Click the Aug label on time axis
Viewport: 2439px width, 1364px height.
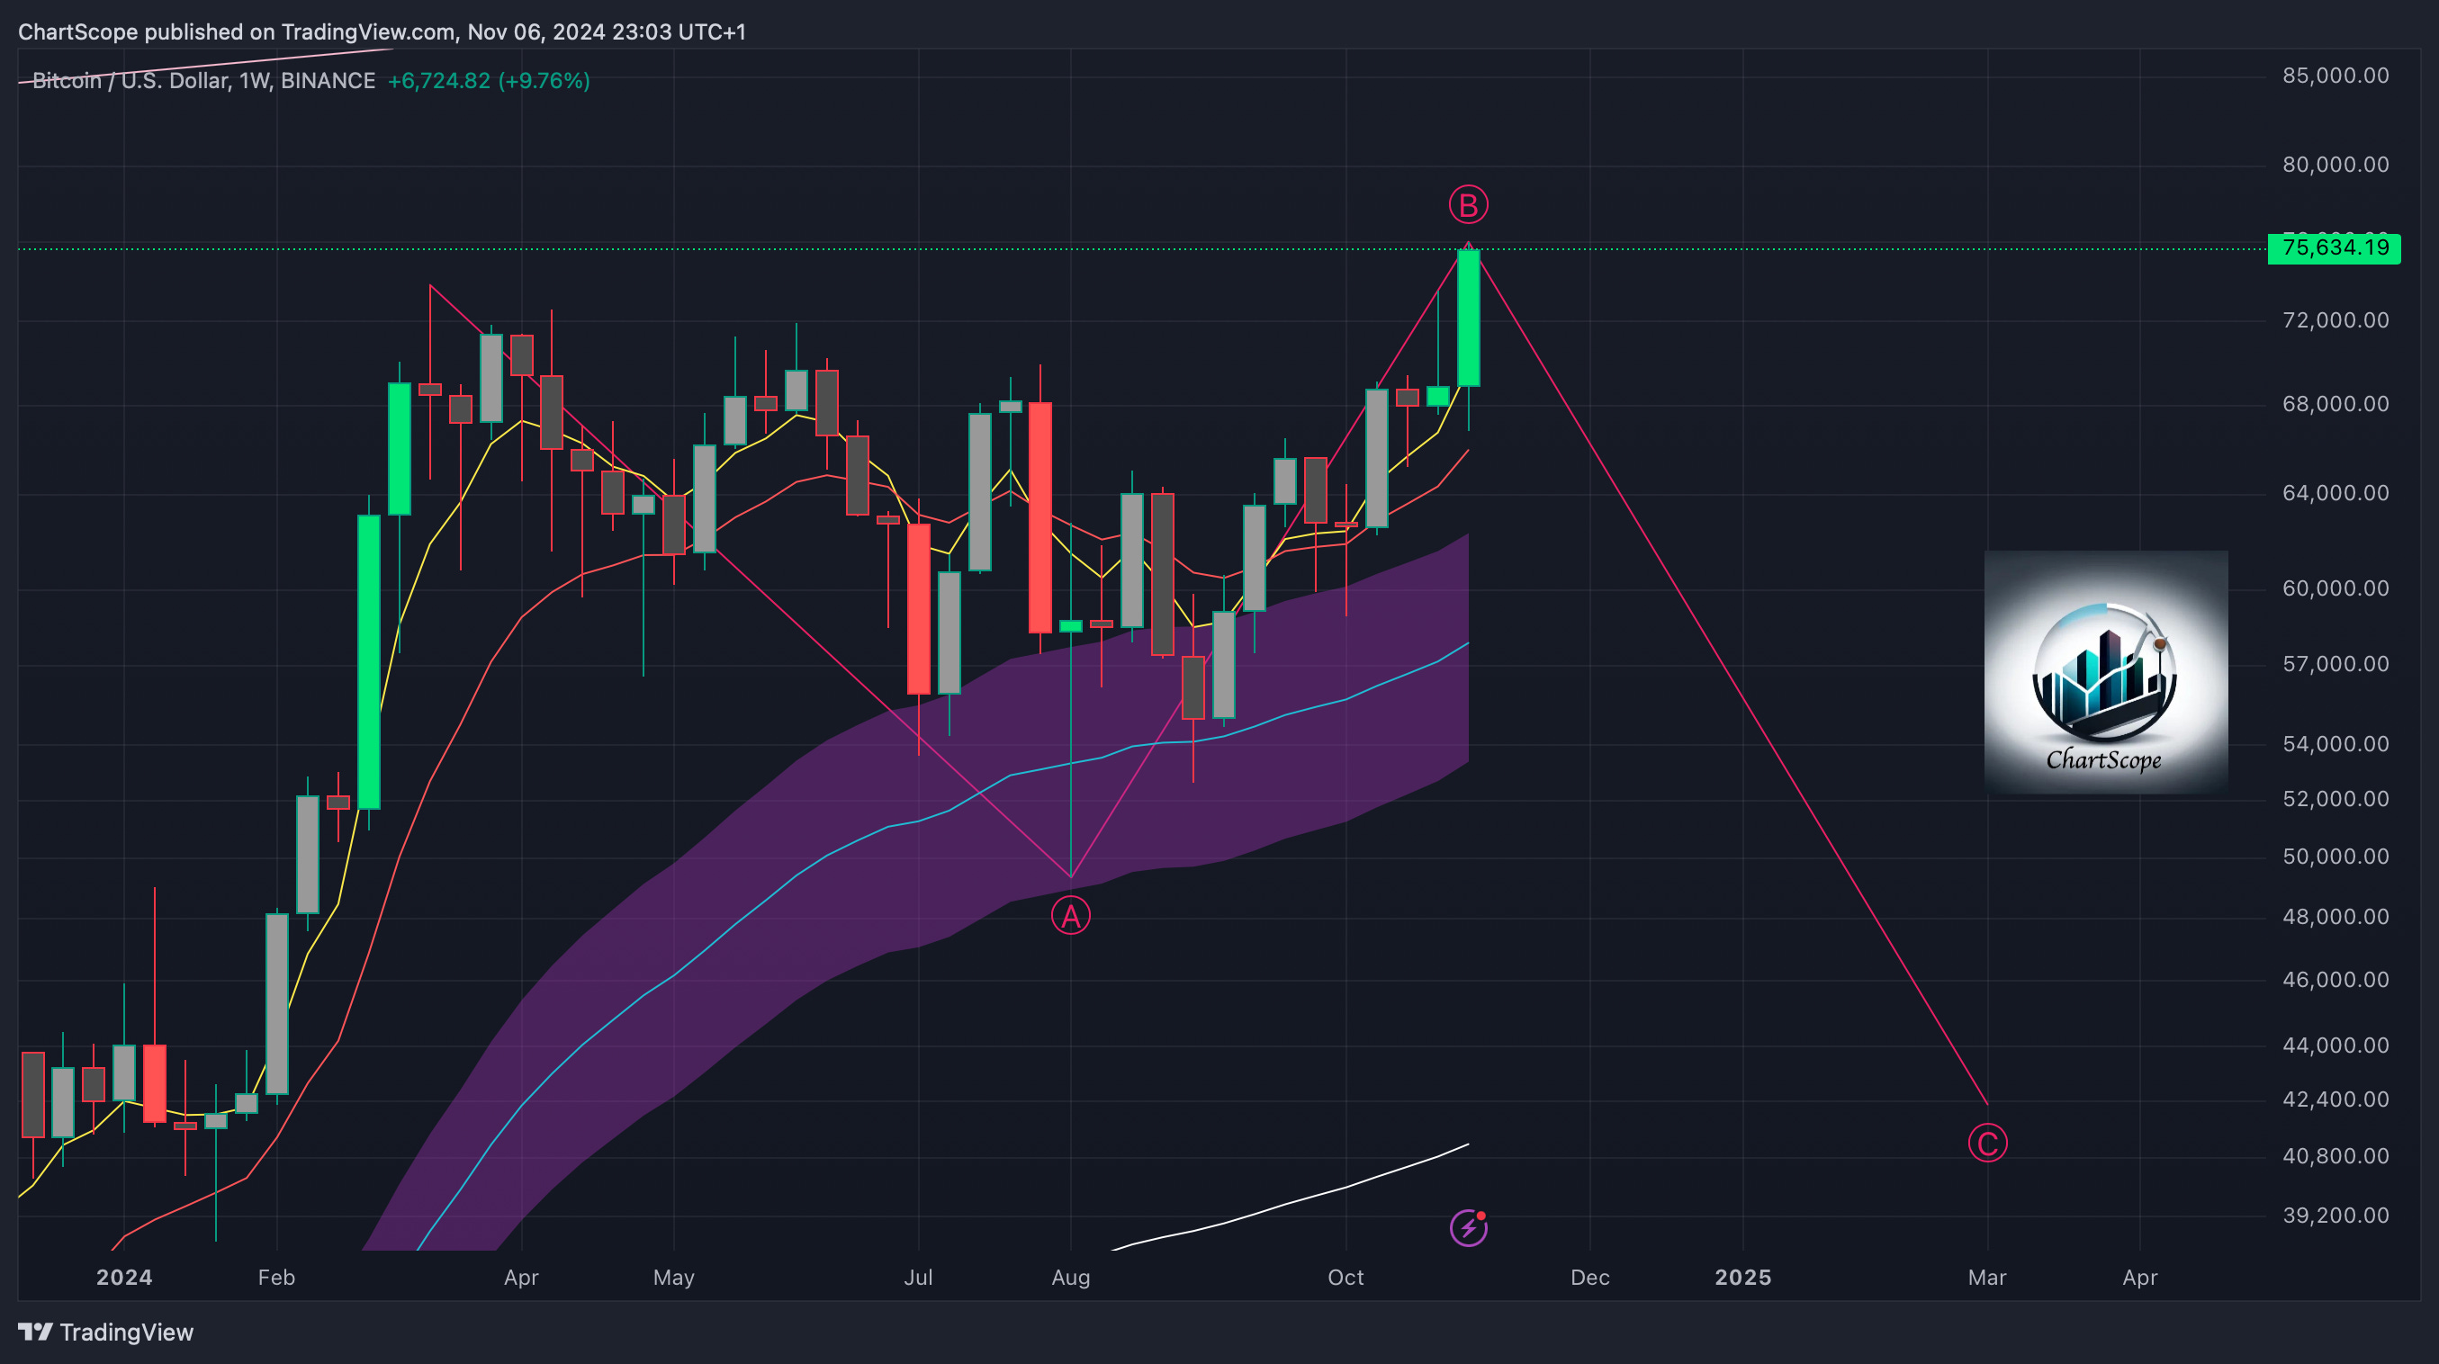click(1070, 1277)
